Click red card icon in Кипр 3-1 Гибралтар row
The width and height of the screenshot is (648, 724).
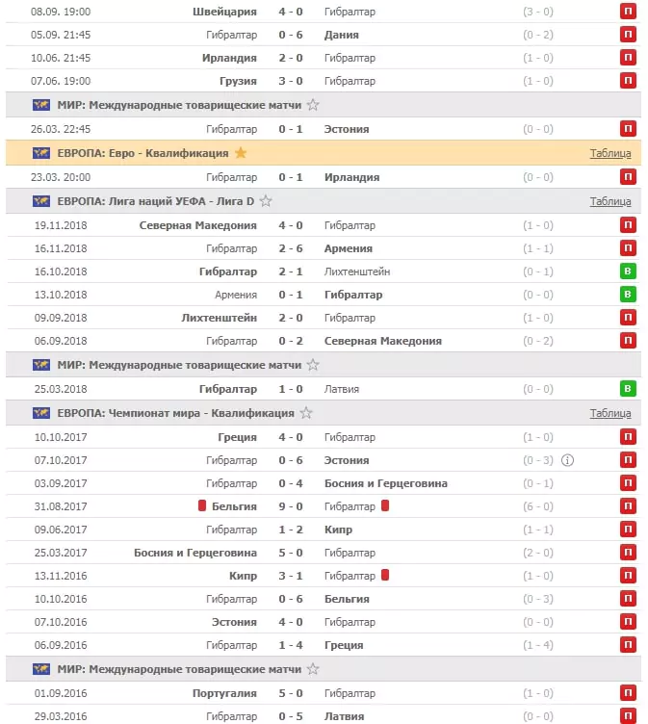click(385, 575)
